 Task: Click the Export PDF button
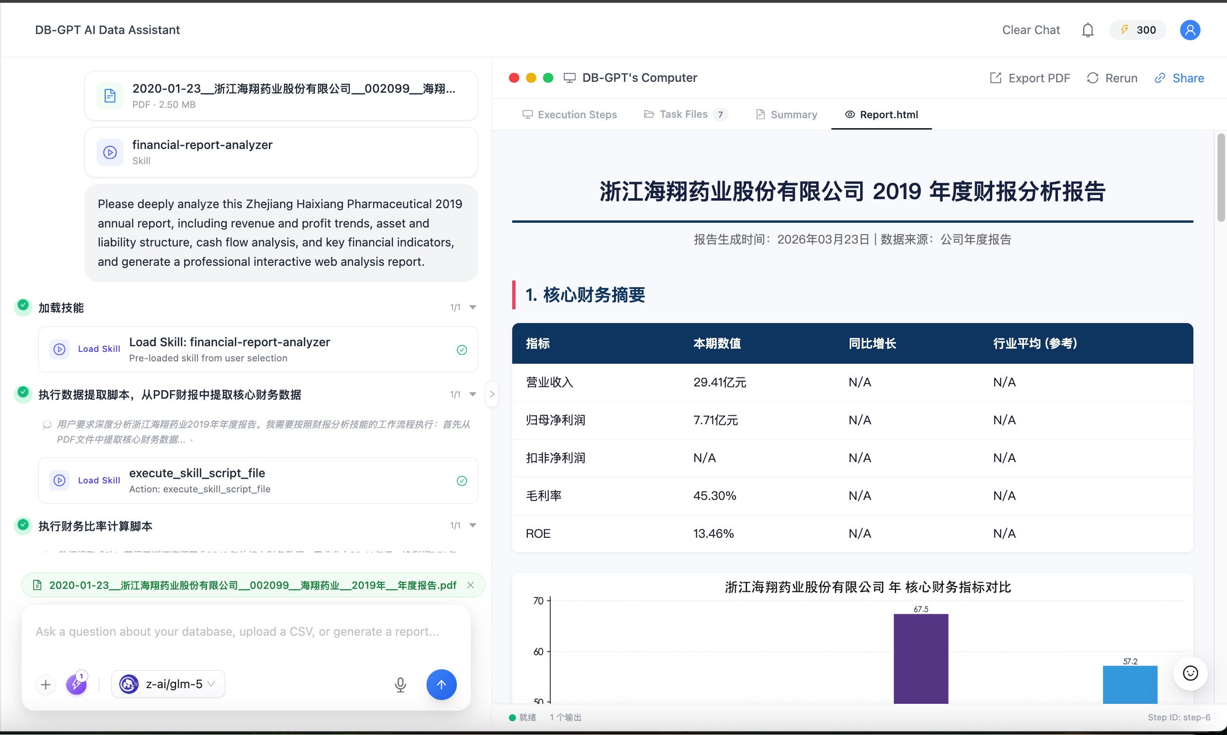click(x=1030, y=78)
